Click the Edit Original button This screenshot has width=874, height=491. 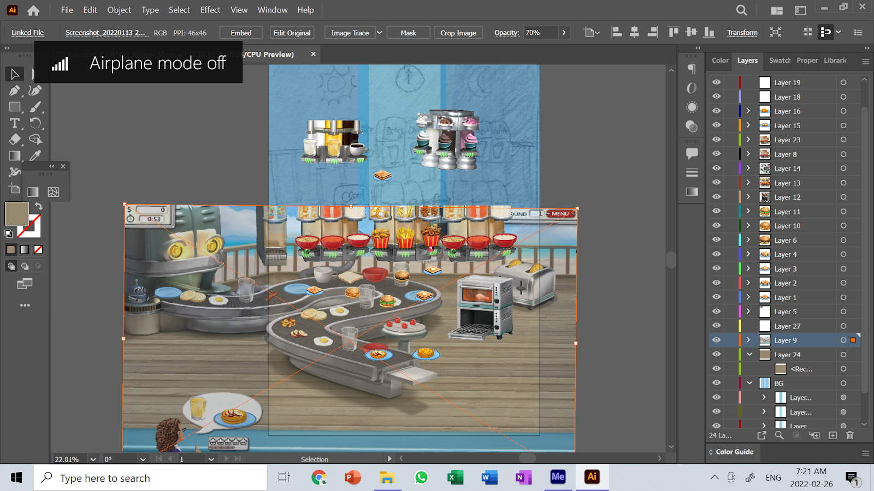[292, 33]
